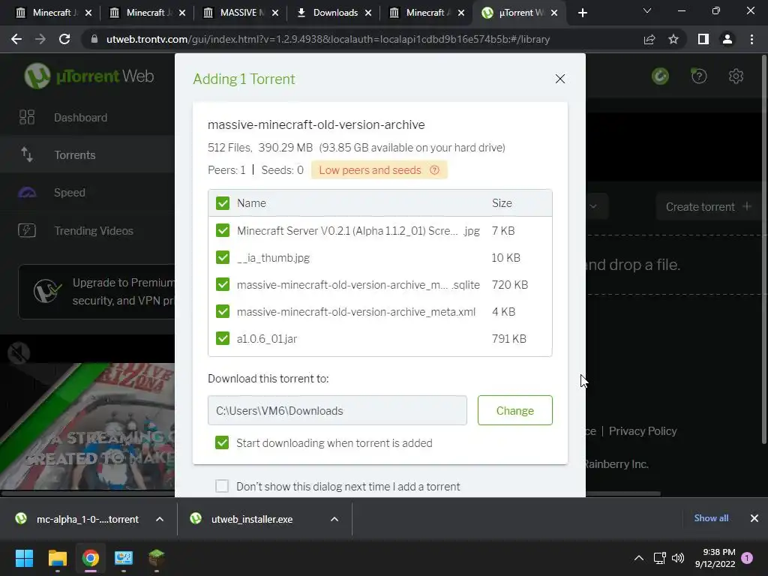Switch to the first Minecraft tab
768x576 pixels.
pyautogui.click(x=52, y=13)
